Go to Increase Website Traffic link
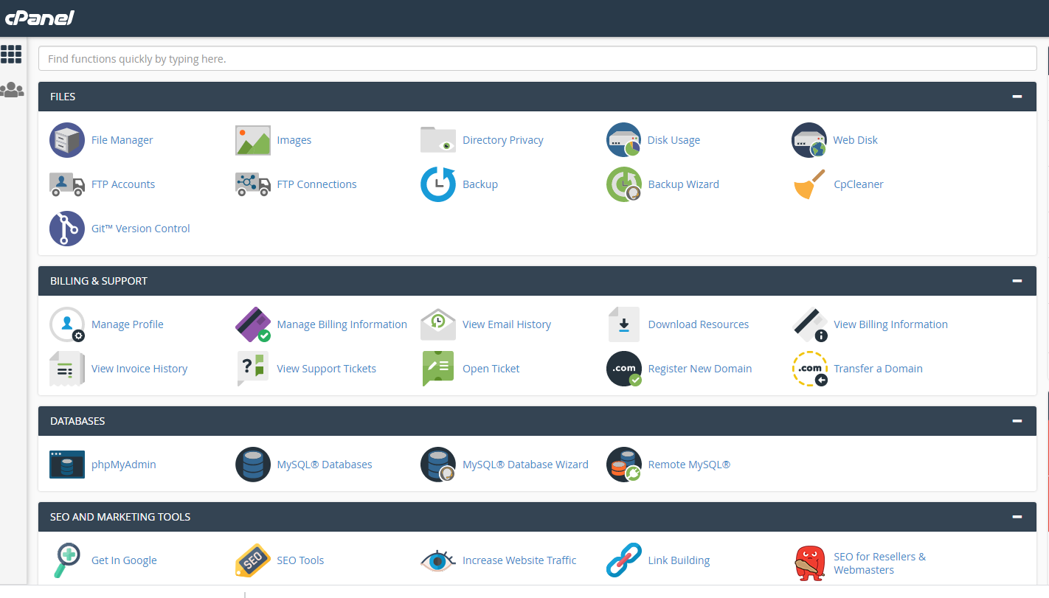This screenshot has width=1049, height=598. coord(519,560)
